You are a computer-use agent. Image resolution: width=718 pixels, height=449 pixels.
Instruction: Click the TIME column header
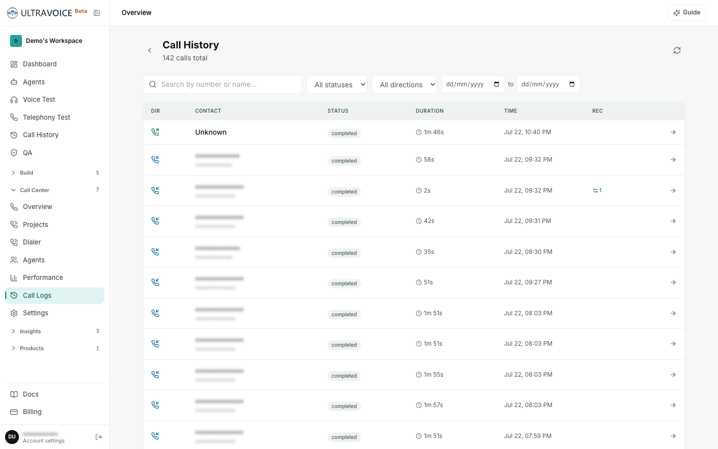click(x=511, y=111)
